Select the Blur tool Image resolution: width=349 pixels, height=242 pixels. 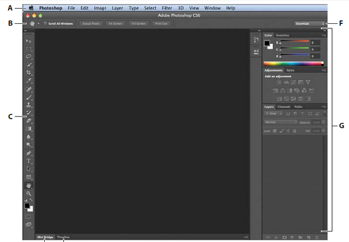point(29,137)
